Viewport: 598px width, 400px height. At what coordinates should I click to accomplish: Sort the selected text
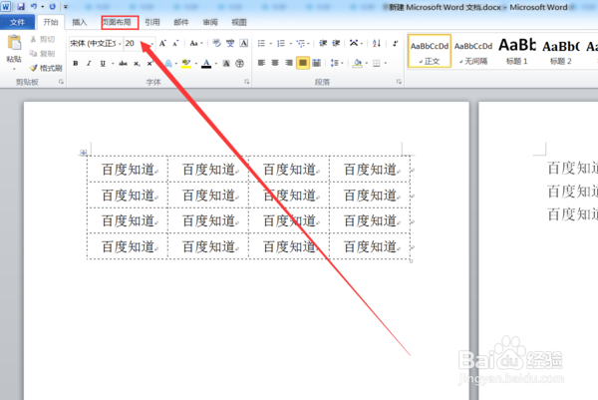click(x=377, y=43)
